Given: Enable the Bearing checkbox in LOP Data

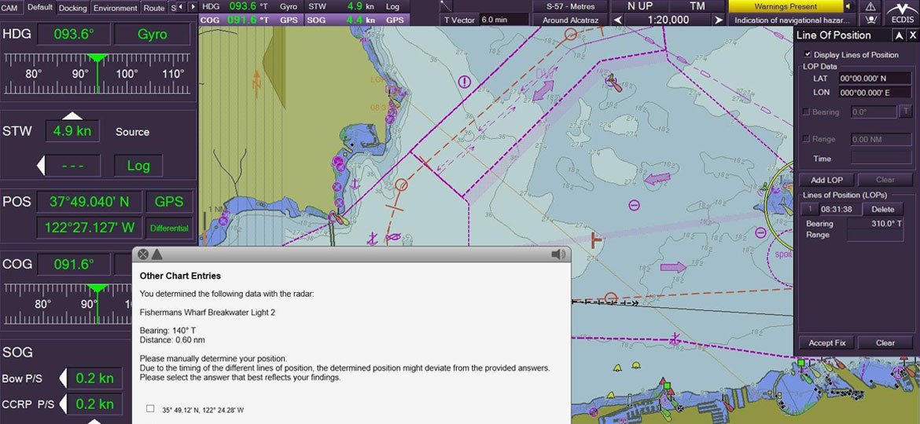Looking at the screenshot, I should coord(806,112).
